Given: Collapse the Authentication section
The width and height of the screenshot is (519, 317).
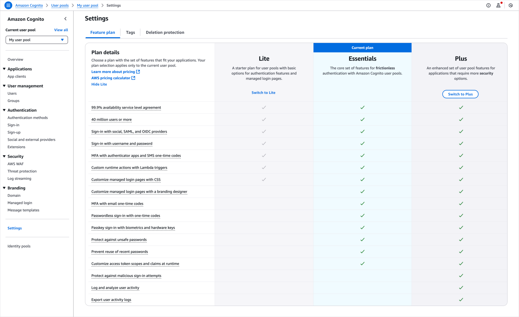Looking at the screenshot, I should tap(4, 110).
